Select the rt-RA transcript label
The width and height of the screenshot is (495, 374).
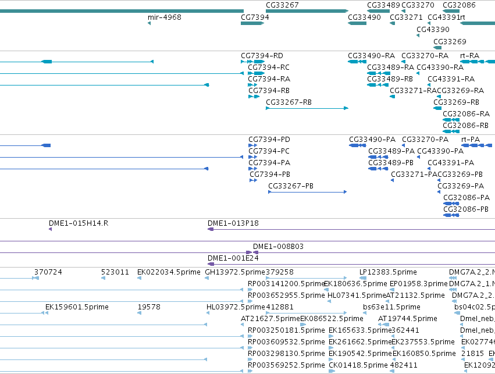point(470,56)
